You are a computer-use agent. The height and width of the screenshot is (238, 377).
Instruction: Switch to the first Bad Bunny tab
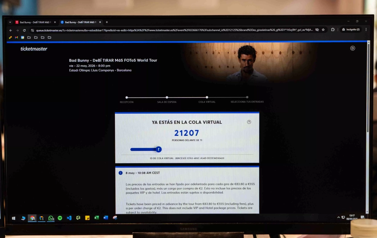[35, 22]
